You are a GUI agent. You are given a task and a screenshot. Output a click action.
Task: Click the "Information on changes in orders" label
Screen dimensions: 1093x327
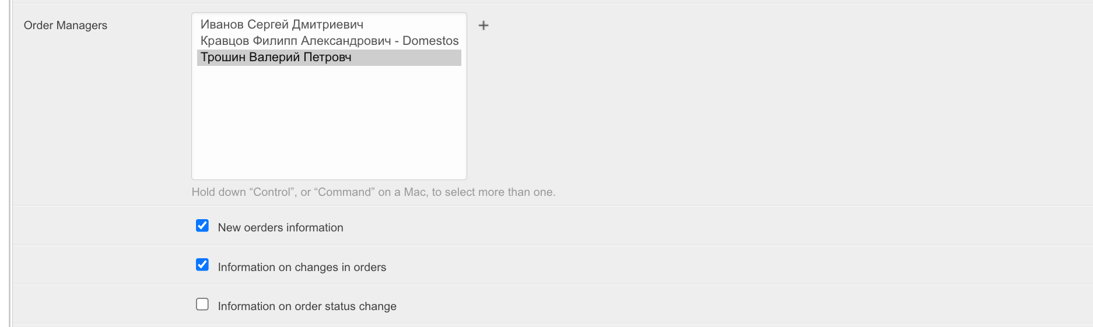tap(302, 267)
